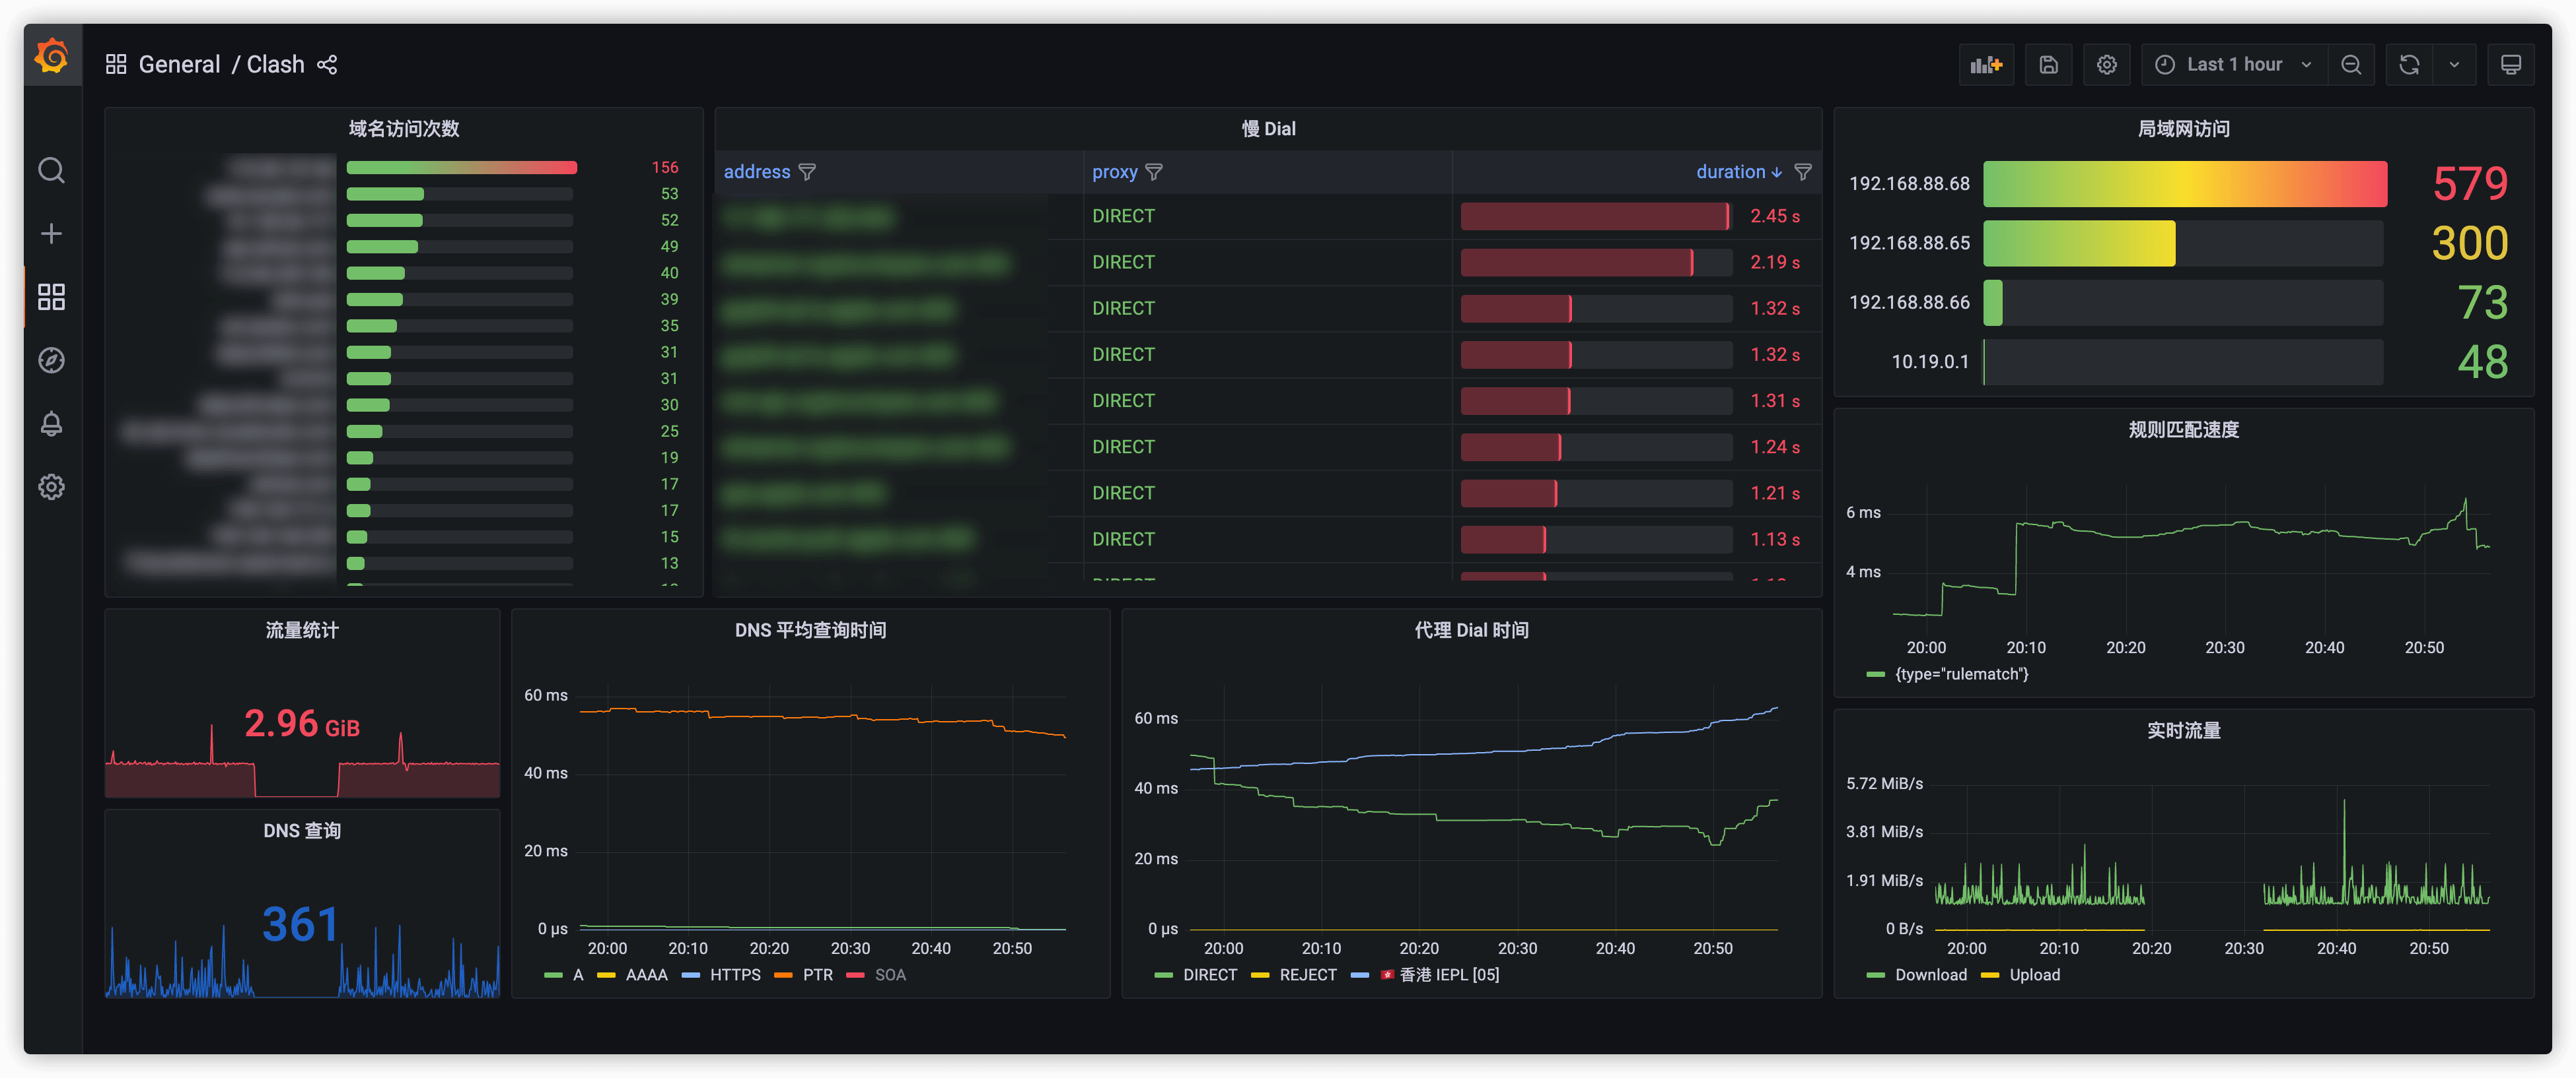
Task: Open the Alerting bell icon
Action: tap(52, 424)
